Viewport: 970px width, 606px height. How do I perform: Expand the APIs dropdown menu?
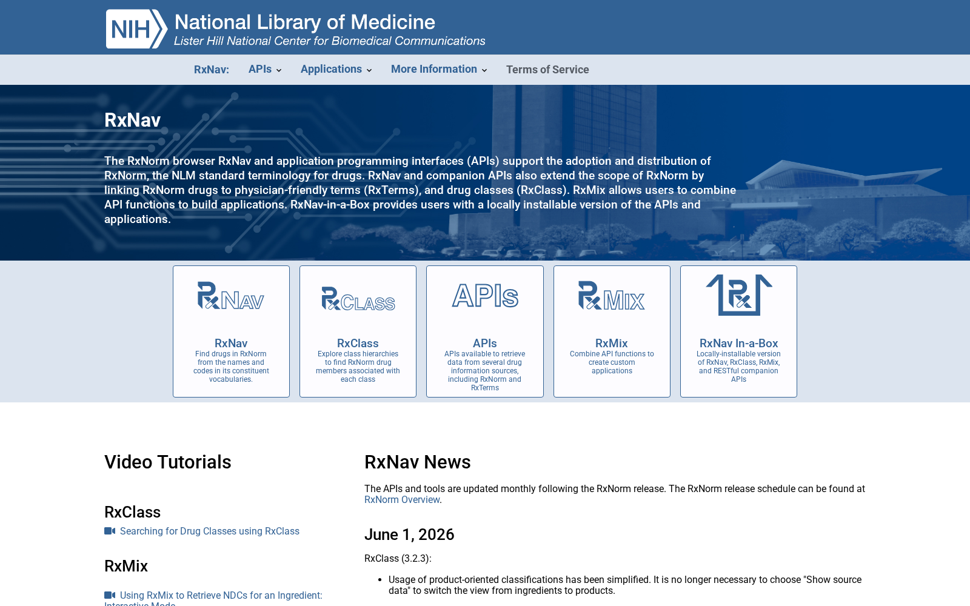pyautogui.click(x=265, y=69)
